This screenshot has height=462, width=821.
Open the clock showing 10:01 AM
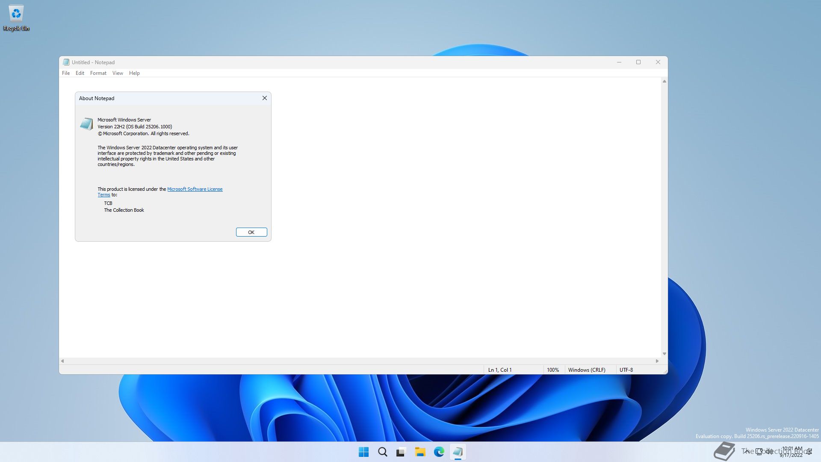[791, 452]
